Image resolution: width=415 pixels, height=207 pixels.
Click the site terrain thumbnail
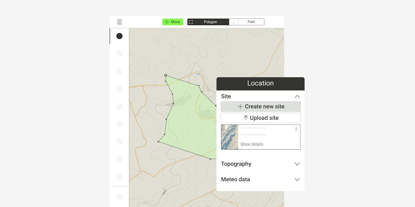coord(230,137)
